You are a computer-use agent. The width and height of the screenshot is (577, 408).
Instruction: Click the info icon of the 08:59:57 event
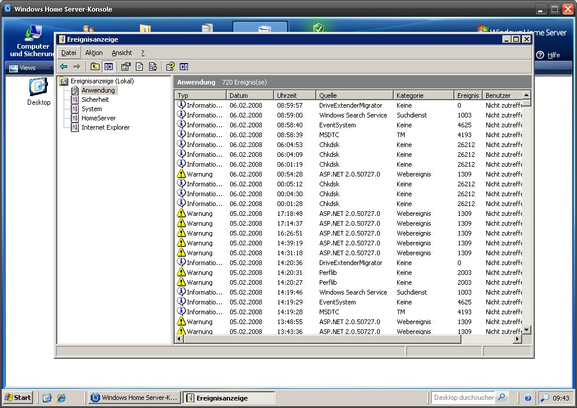tap(181, 105)
